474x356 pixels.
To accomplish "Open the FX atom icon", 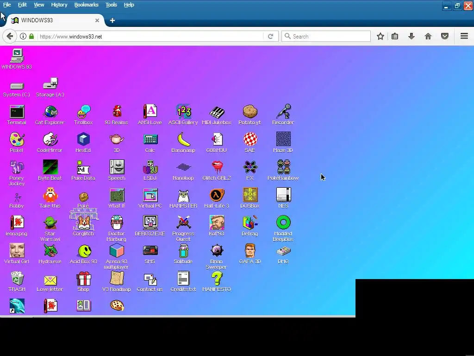I will [250, 171].
